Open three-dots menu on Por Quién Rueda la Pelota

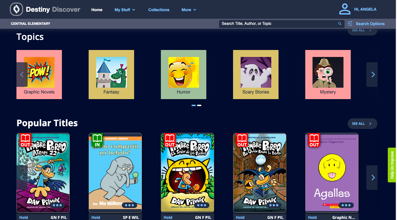click(274, 205)
